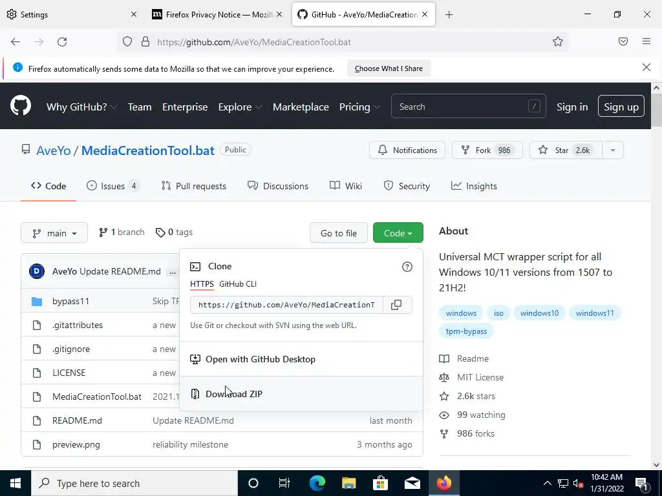Click Go to file button
The image size is (662, 496).
[339, 232]
